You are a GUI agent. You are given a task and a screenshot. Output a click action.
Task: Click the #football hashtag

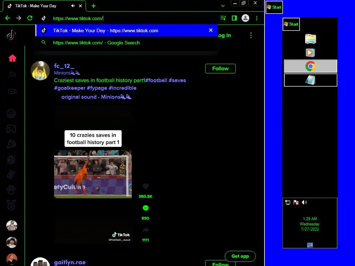tap(156, 80)
